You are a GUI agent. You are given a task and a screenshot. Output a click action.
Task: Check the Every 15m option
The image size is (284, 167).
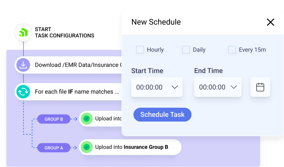(x=232, y=50)
